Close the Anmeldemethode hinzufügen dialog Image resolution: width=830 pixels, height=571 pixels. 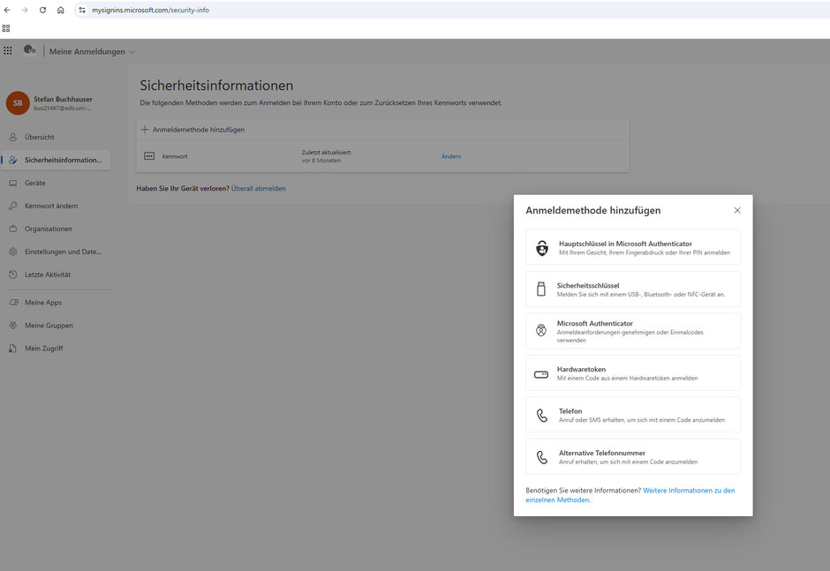(737, 210)
